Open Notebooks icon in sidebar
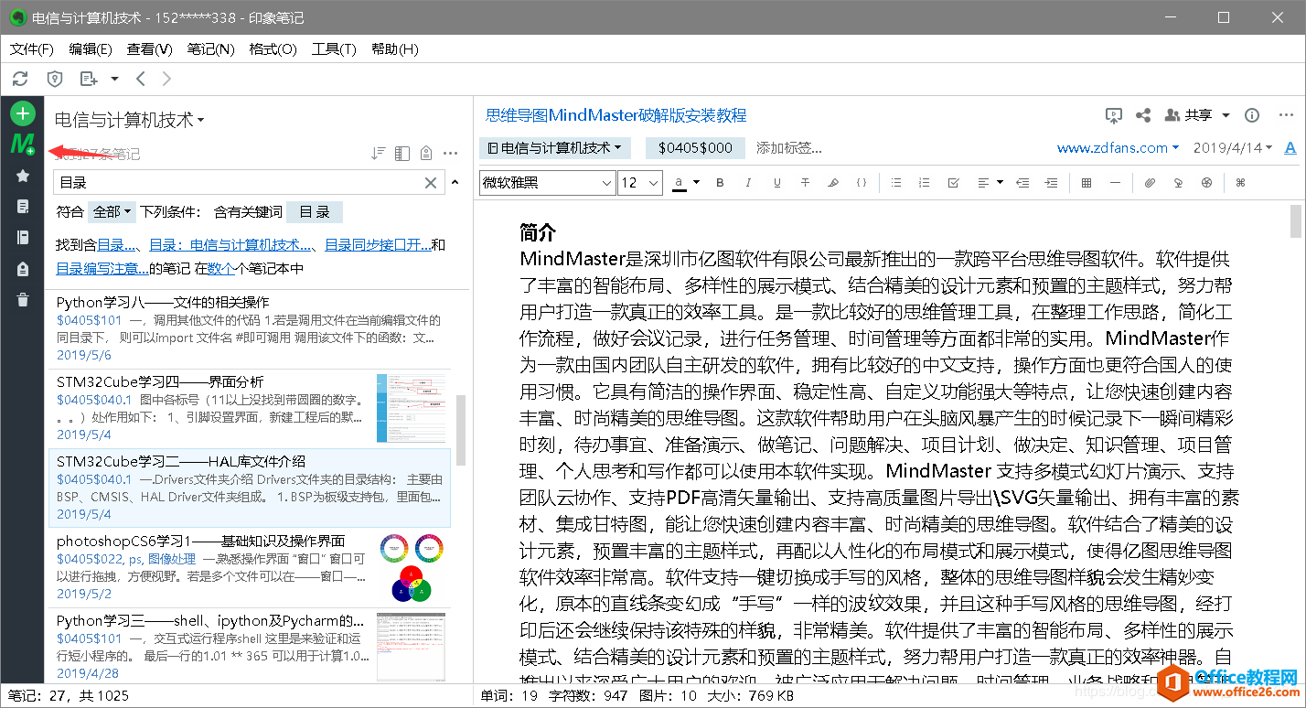Image resolution: width=1306 pixels, height=708 pixels. [23, 238]
